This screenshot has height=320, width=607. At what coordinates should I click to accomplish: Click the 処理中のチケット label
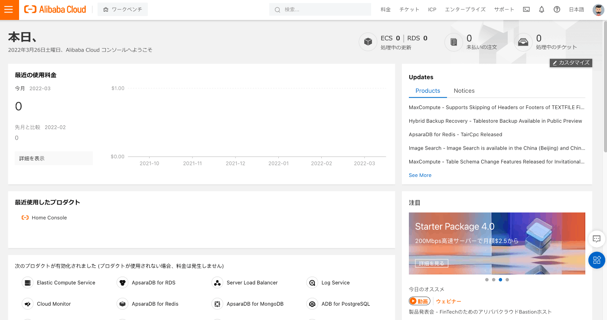(x=556, y=47)
